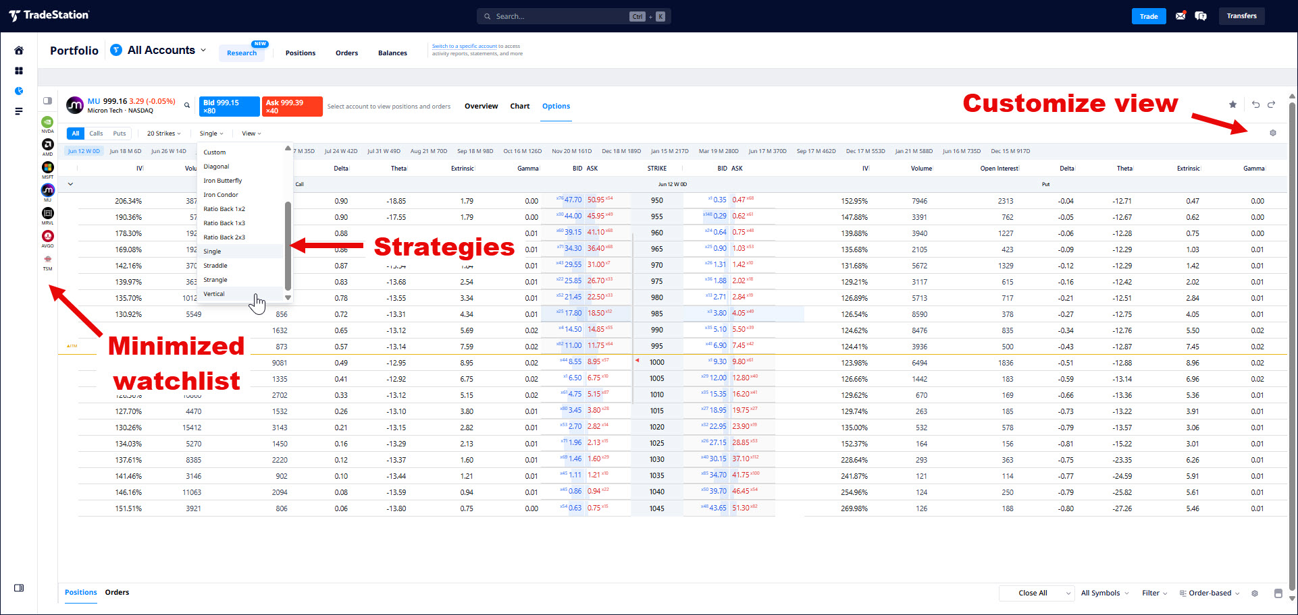Open the list lines icon in sidebar

pos(19,111)
